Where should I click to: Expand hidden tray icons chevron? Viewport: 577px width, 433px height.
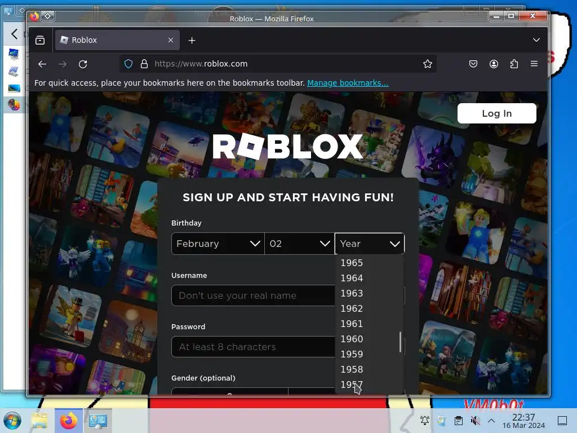pos(491,420)
